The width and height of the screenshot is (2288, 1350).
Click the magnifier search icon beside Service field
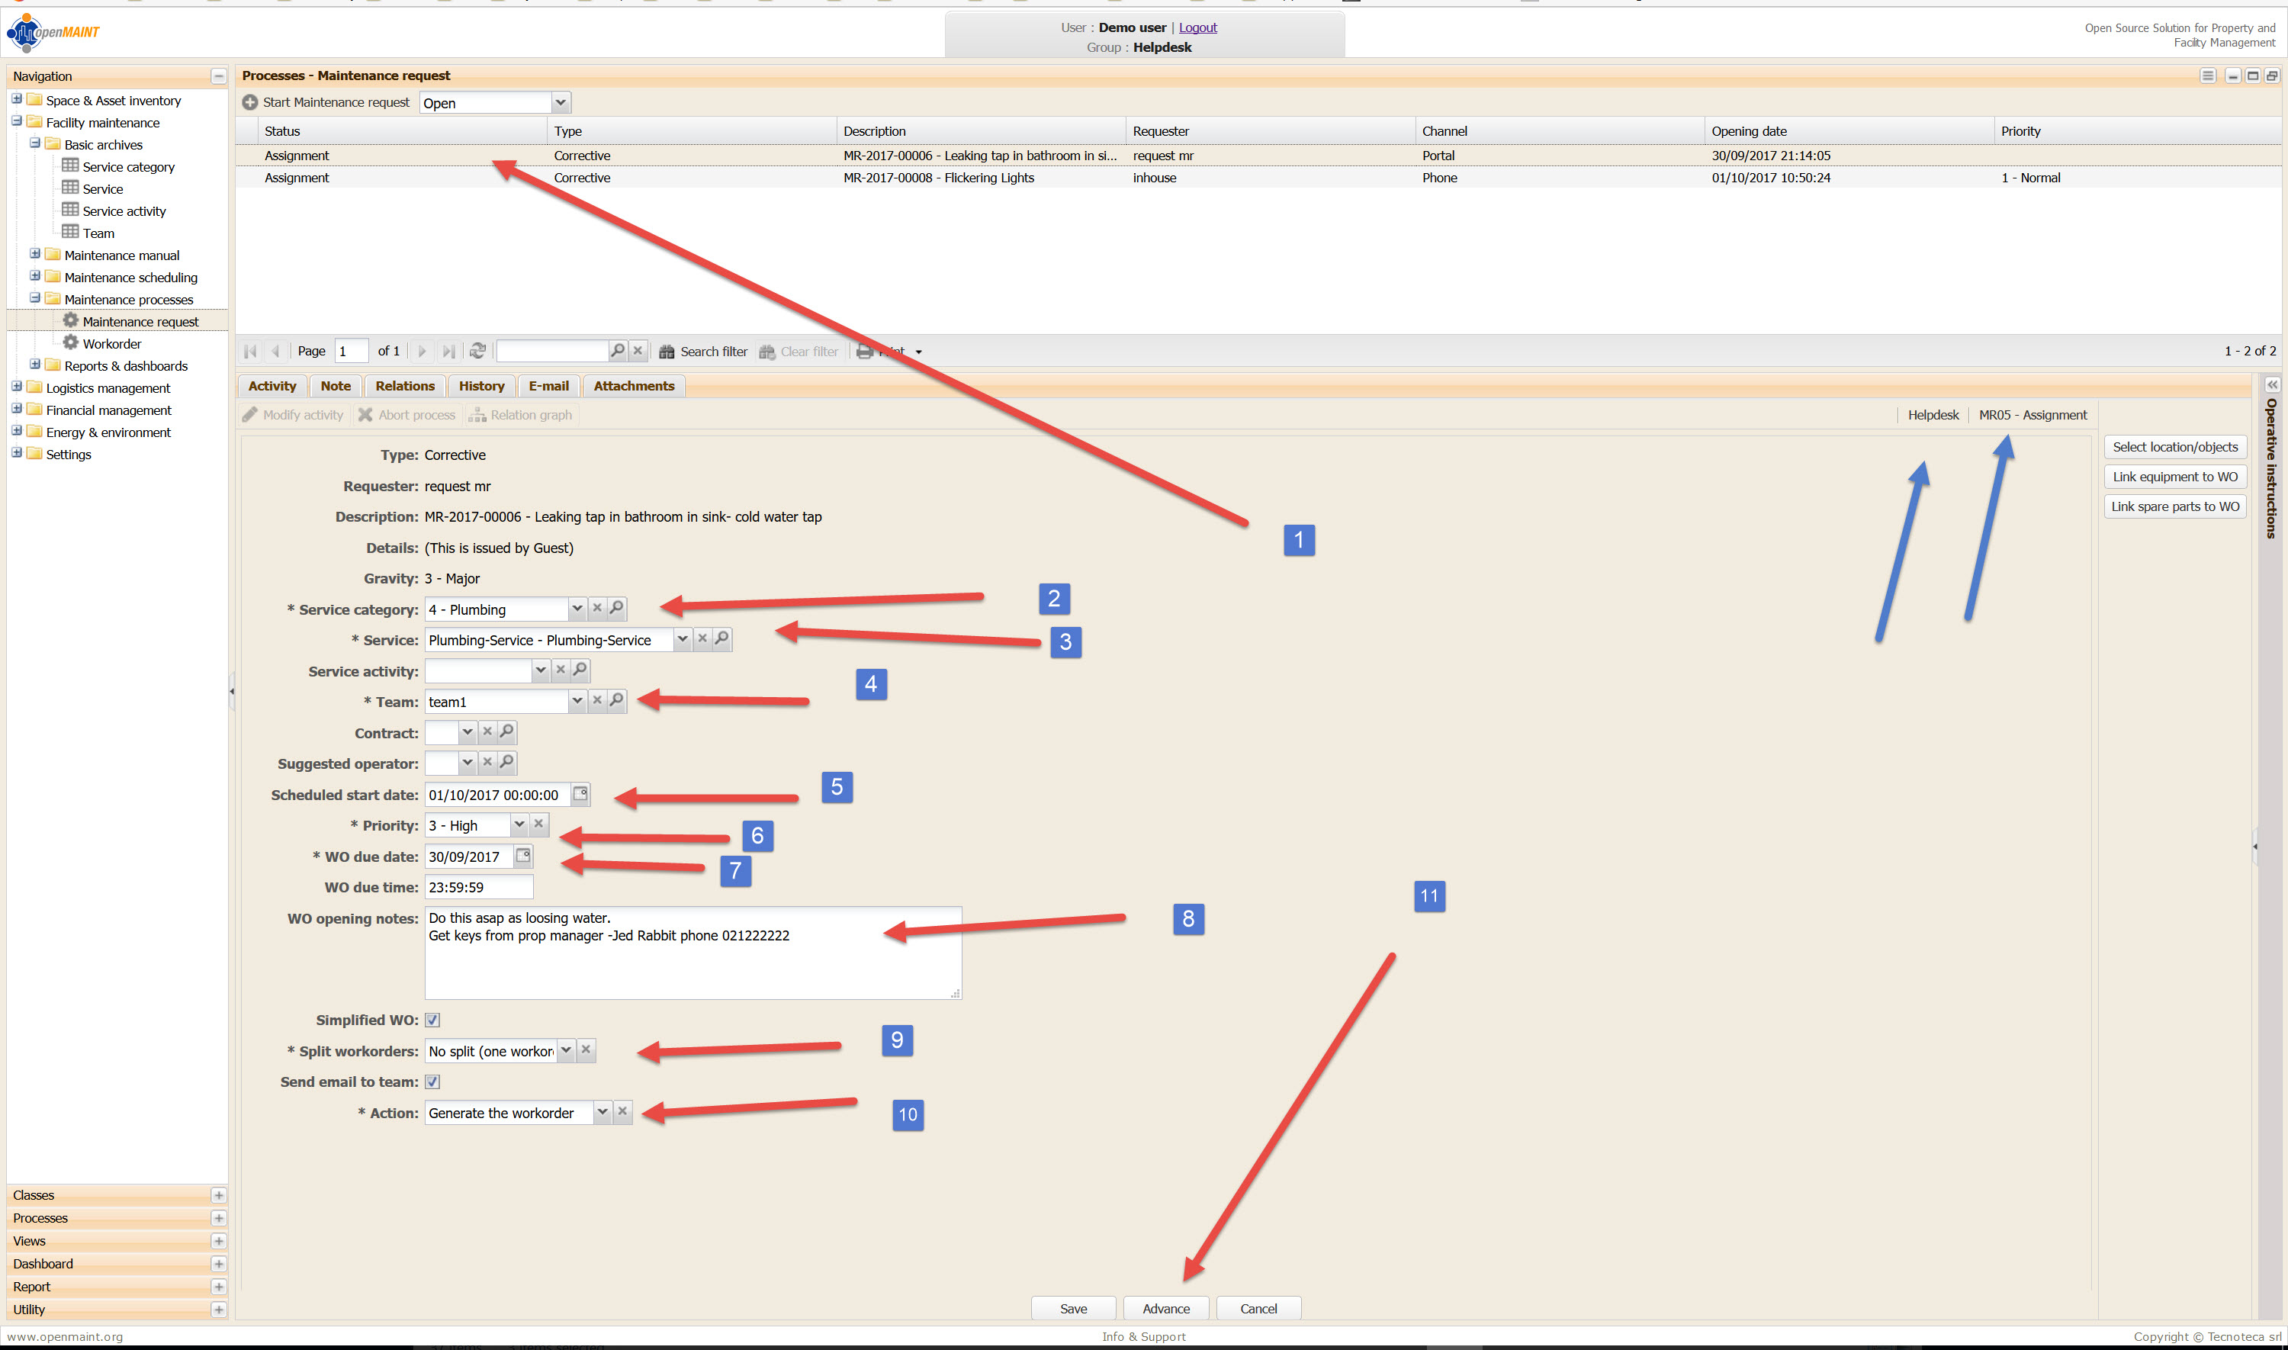[722, 639]
